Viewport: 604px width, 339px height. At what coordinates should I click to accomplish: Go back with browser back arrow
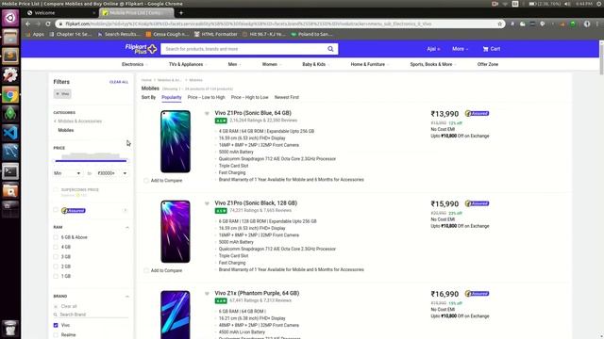point(27,24)
